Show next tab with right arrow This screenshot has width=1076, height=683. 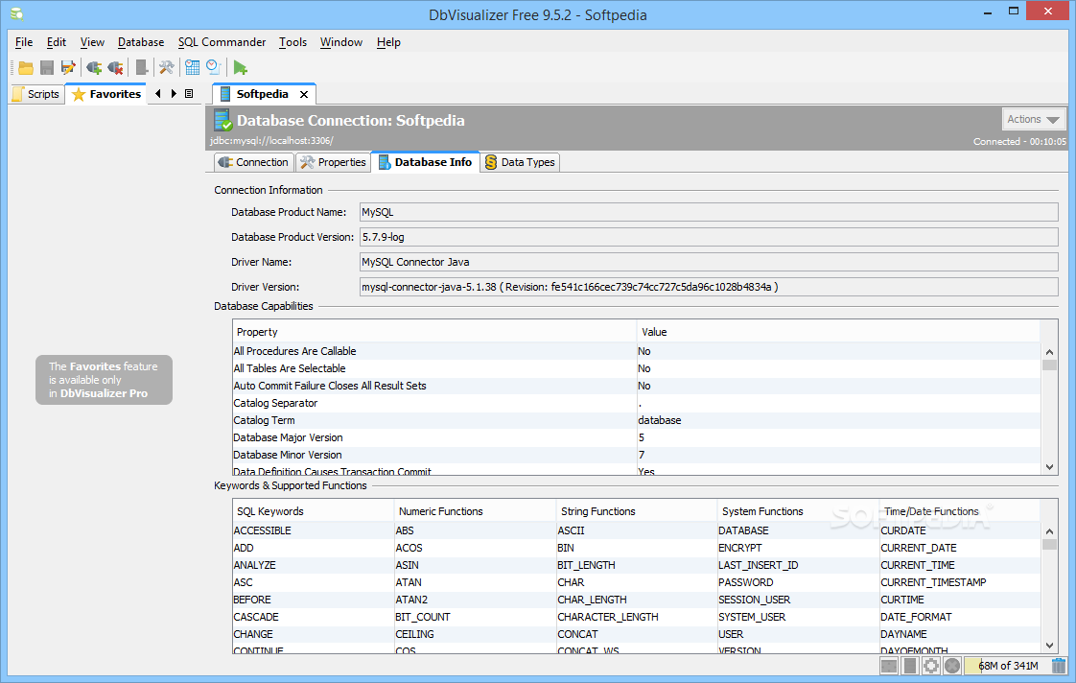coord(174,94)
